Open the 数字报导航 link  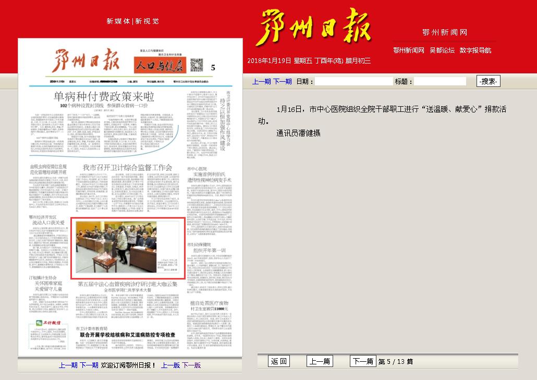[x=475, y=50]
